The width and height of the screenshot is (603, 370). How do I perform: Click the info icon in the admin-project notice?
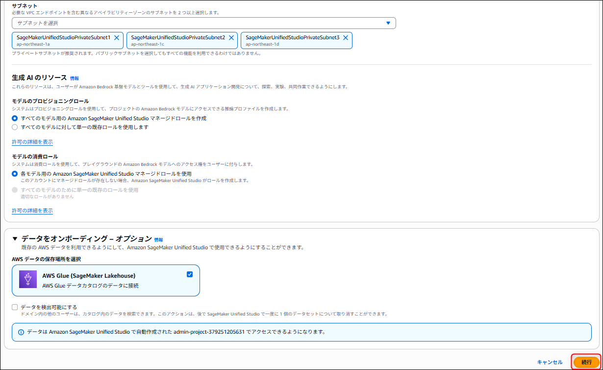(x=21, y=332)
